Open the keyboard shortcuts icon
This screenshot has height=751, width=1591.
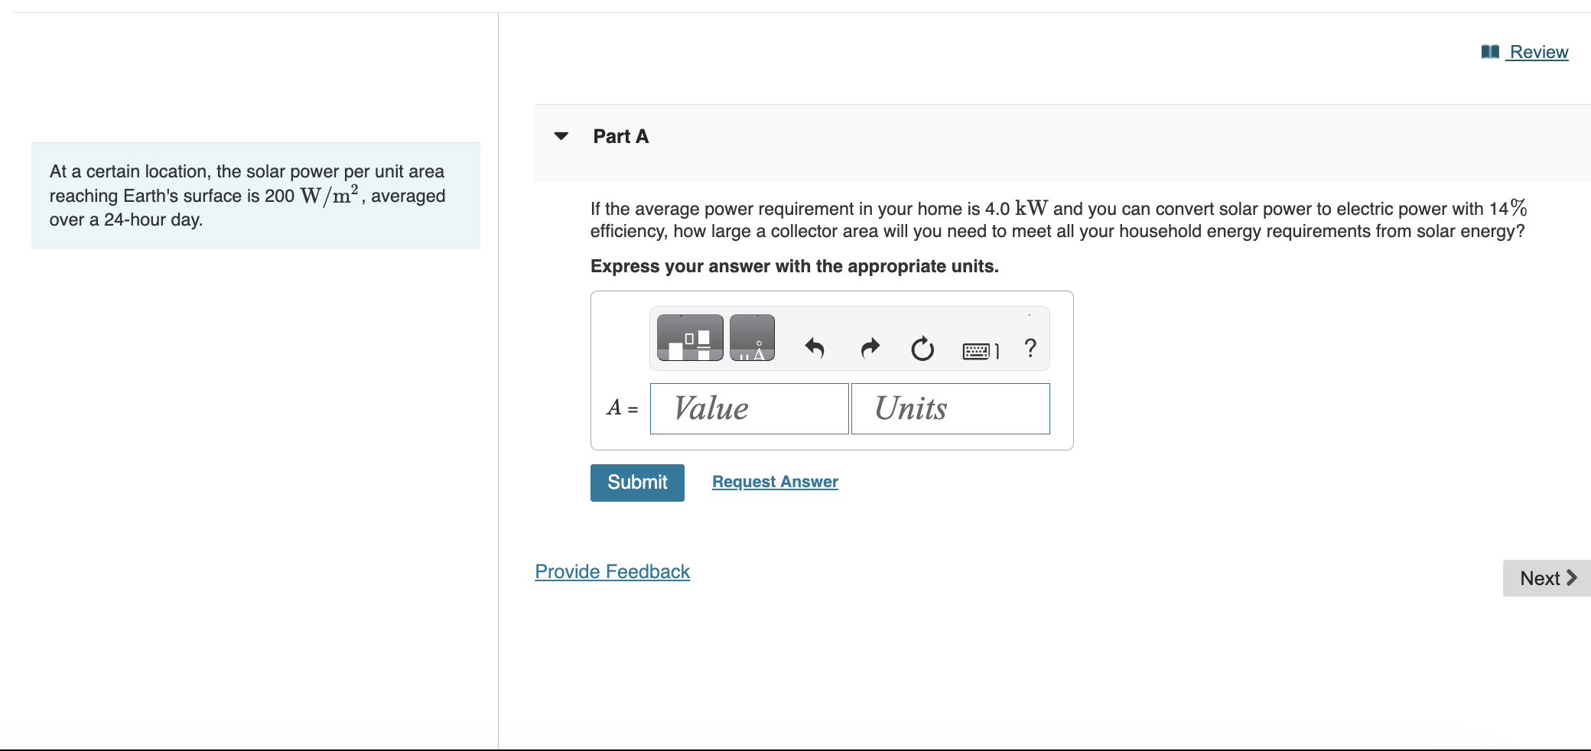pyautogui.click(x=981, y=351)
